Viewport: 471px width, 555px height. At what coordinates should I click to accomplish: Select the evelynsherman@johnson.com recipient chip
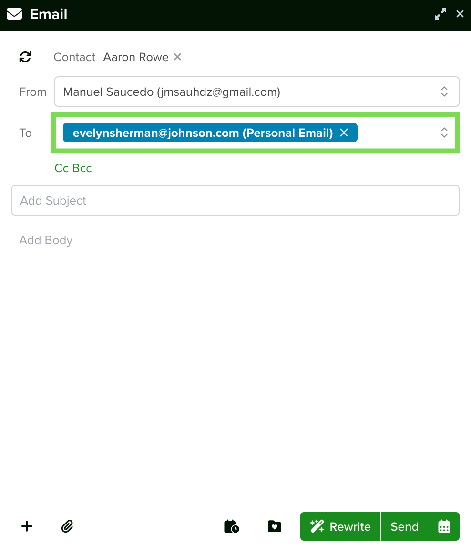[203, 133]
